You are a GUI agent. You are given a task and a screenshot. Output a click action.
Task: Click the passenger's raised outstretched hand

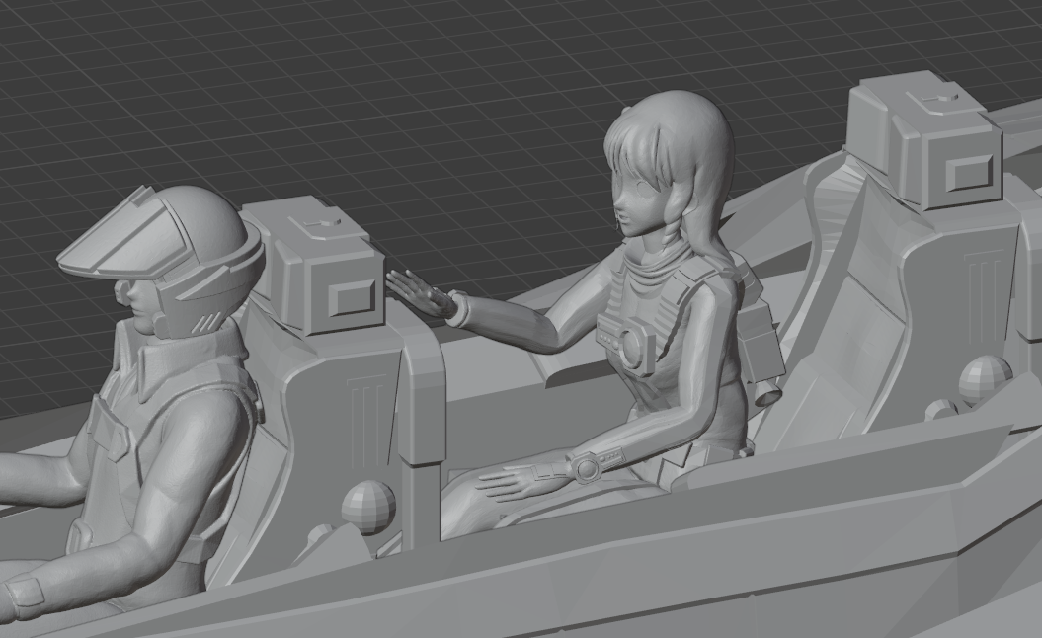pyautogui.click(x=420, y=293)
